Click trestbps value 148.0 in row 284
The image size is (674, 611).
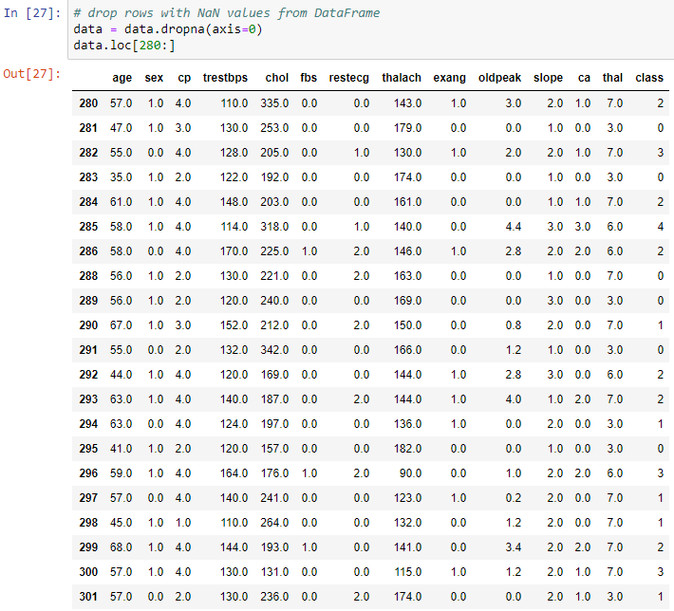point(234,202)
